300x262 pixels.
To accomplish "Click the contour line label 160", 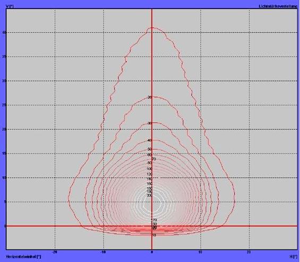I will (x=149, y=184).
